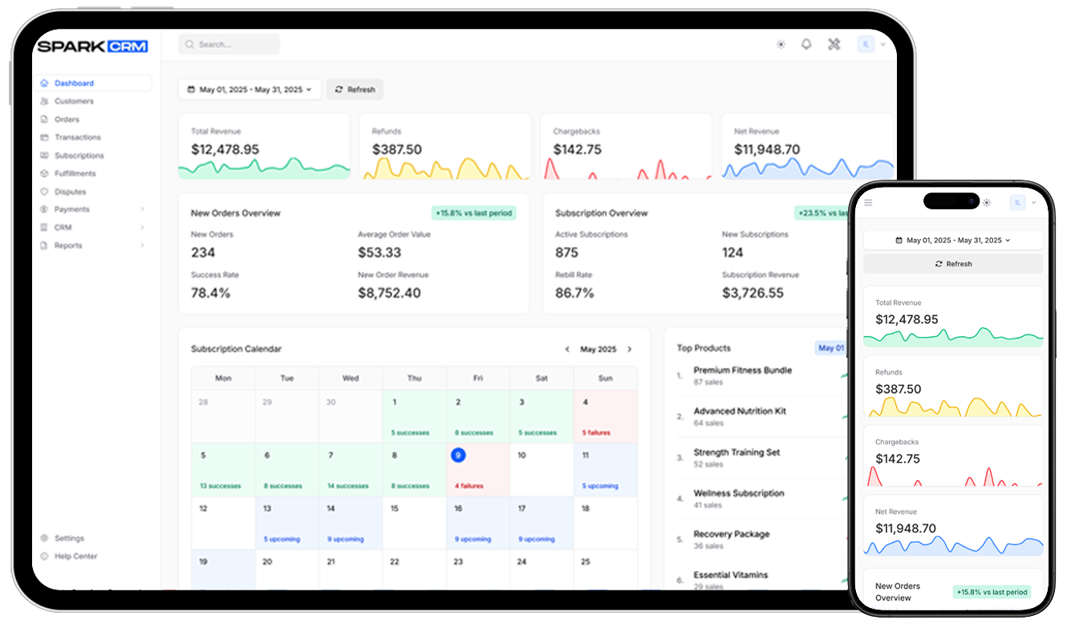
Task: Toggle the theme sun icon on the phone
Action: [x=987, y=203]
